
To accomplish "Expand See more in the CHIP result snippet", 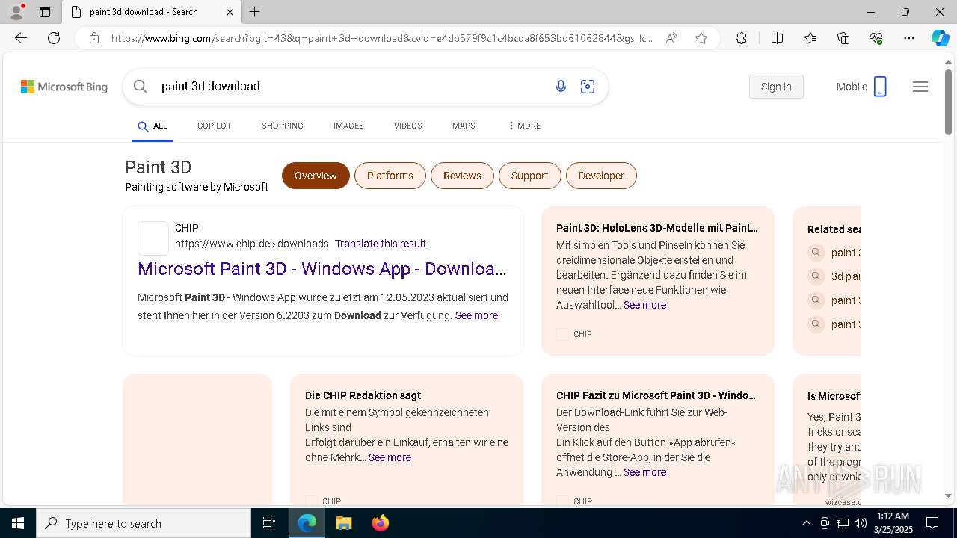I will point(476,315).
